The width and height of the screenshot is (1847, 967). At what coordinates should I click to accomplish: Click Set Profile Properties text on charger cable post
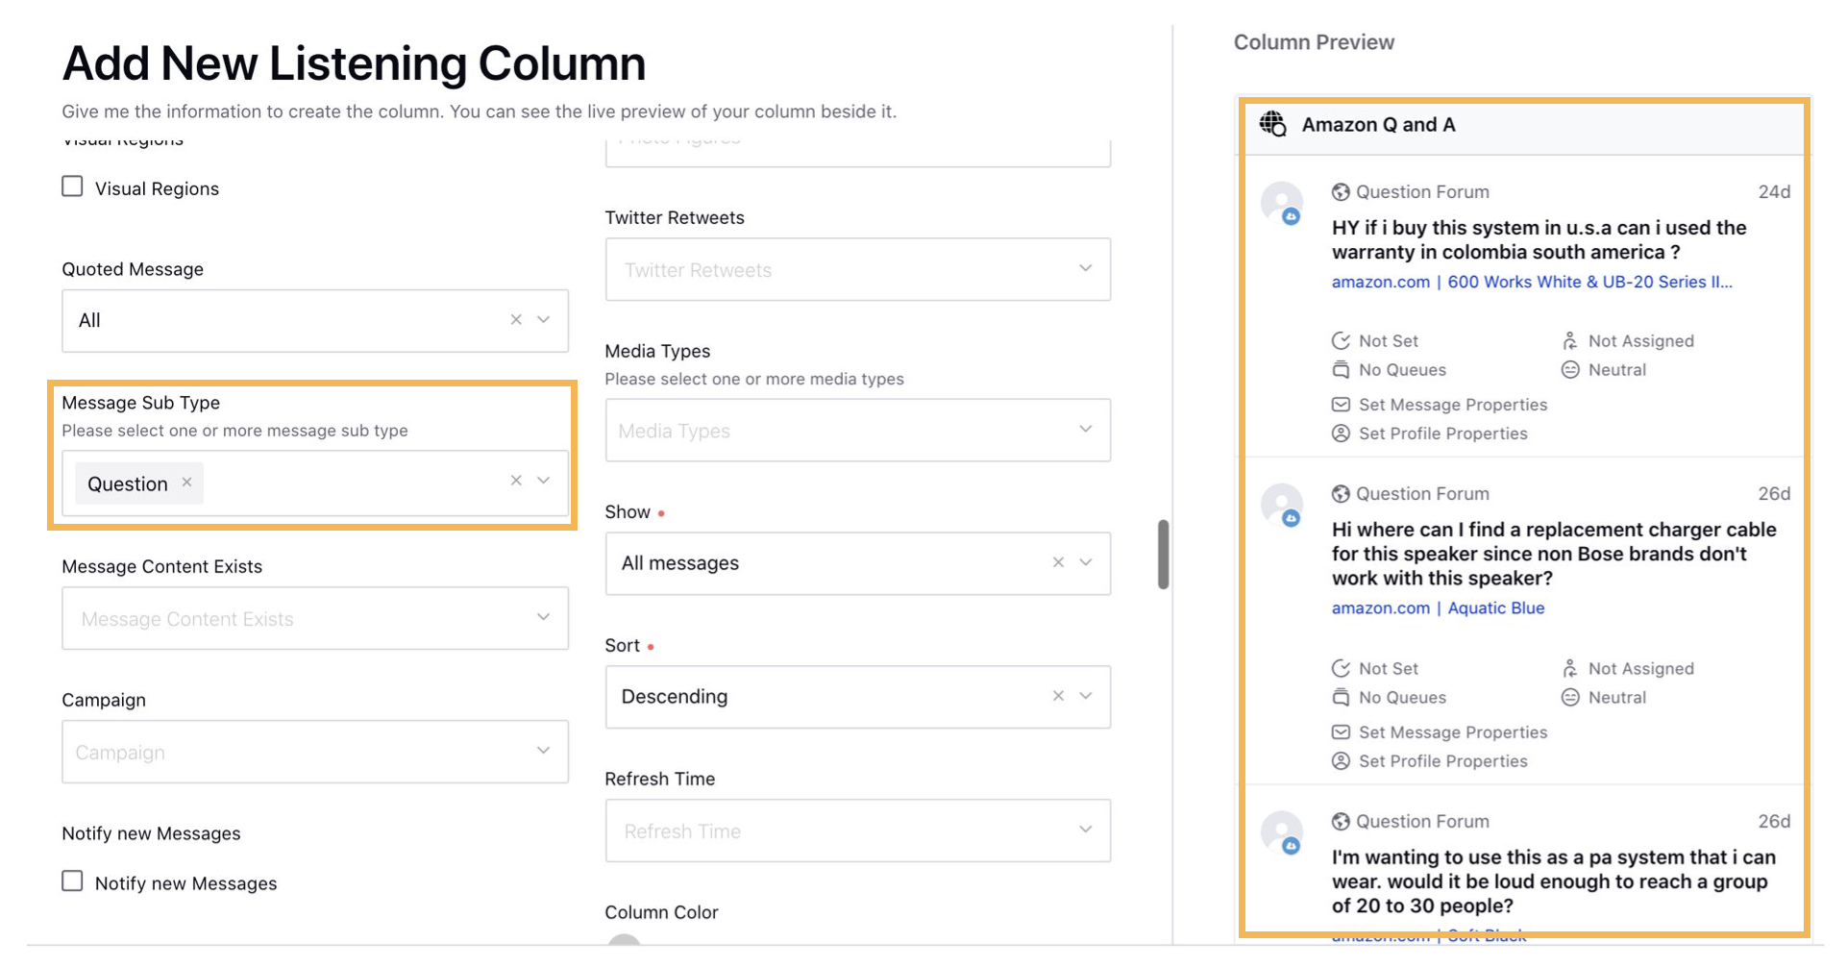point(1443,761)
